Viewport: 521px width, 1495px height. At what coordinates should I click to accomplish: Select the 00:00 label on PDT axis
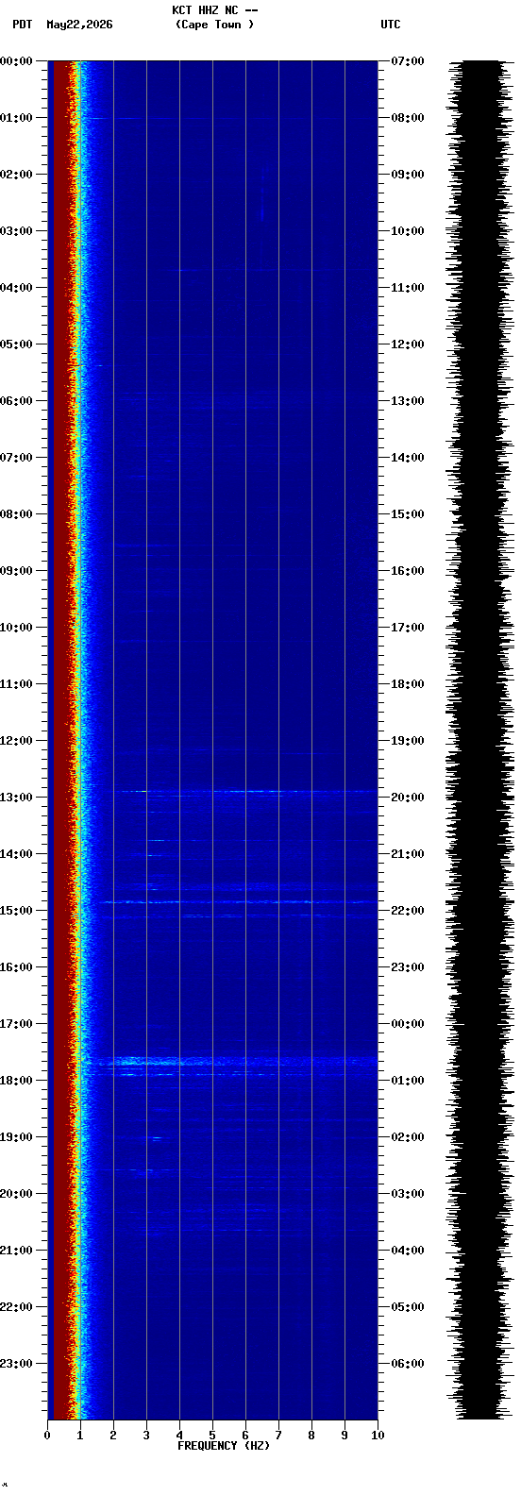[x=17, y=61]
